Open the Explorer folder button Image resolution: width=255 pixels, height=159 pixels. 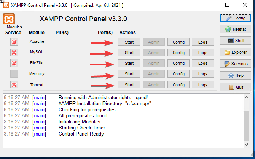click(x=236, y=52)
